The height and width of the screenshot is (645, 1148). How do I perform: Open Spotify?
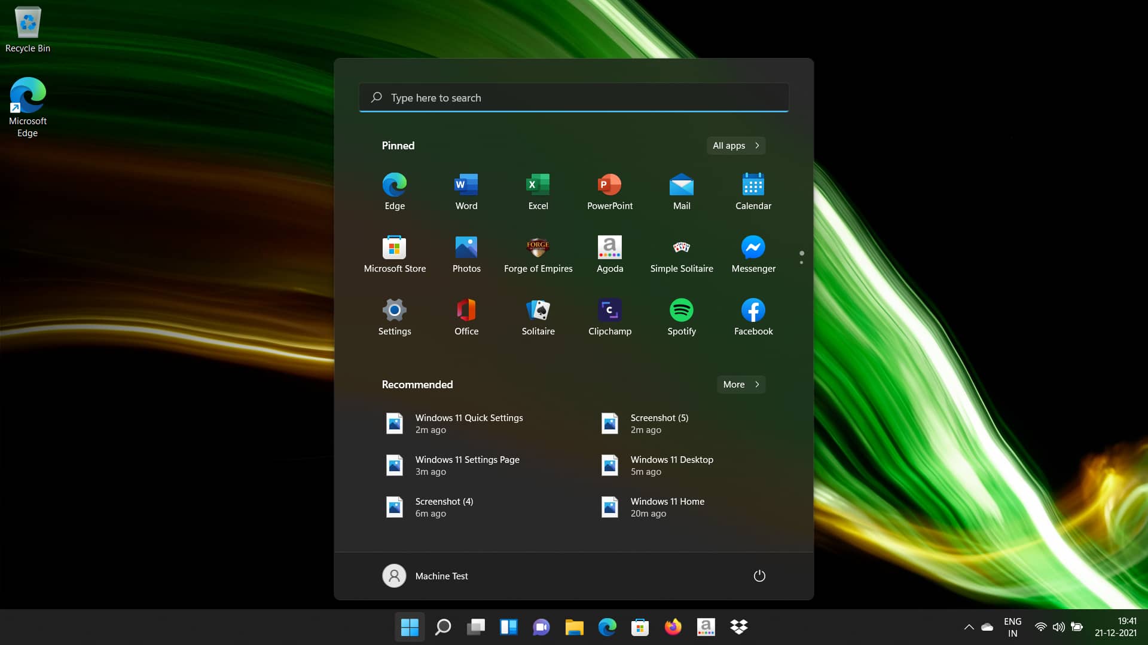point(682,317)
